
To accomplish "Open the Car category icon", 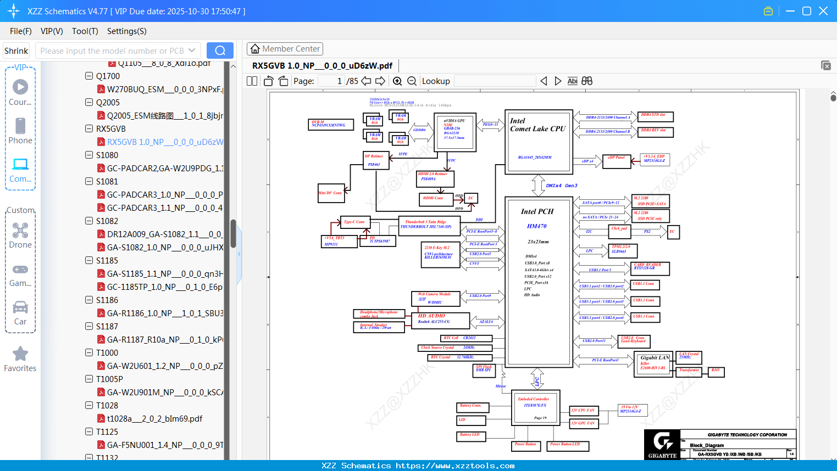I will tap(20, 307).
